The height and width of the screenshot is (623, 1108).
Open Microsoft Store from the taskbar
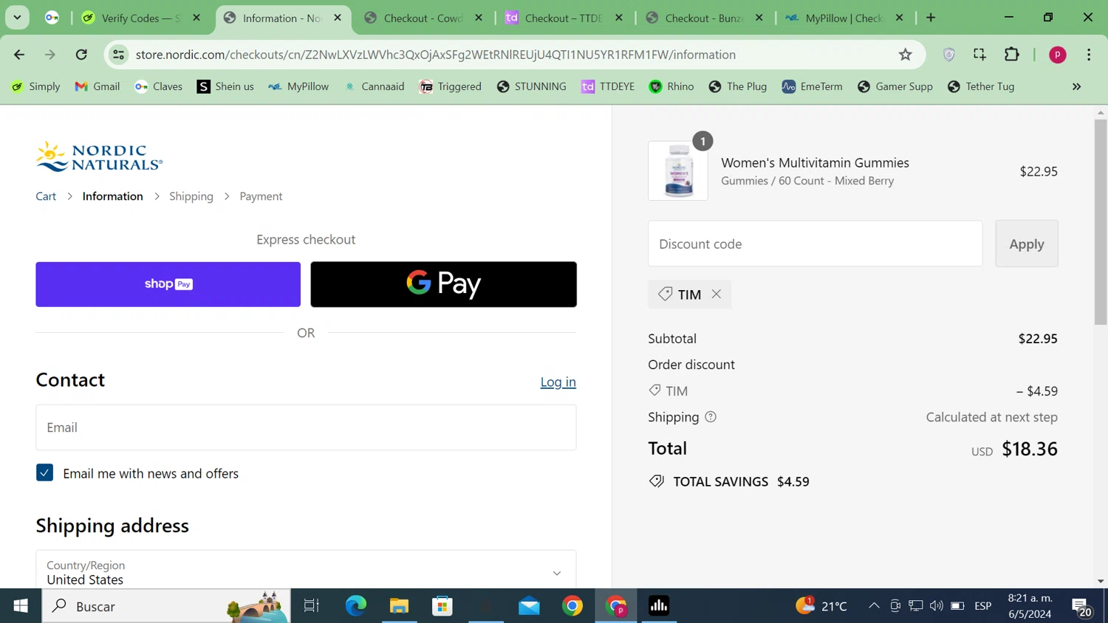point(442,606)
